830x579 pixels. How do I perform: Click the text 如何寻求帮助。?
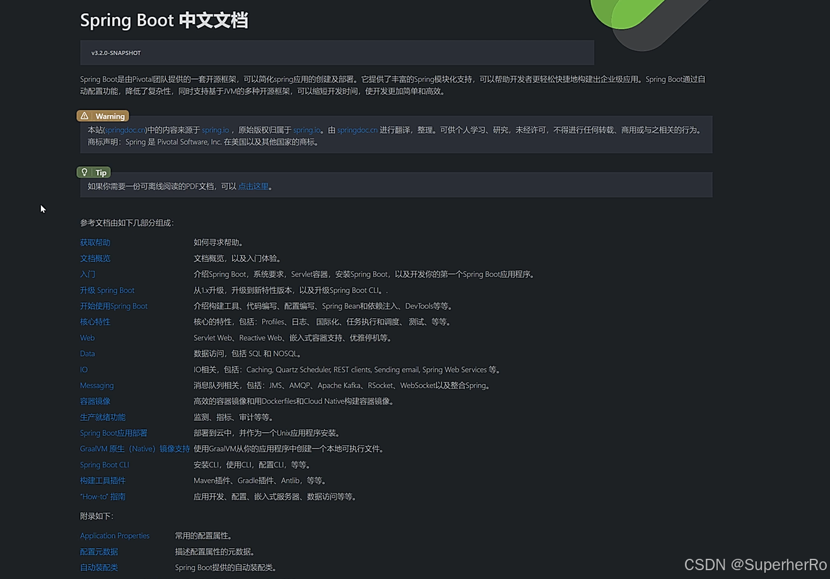(x=219, y=243)
